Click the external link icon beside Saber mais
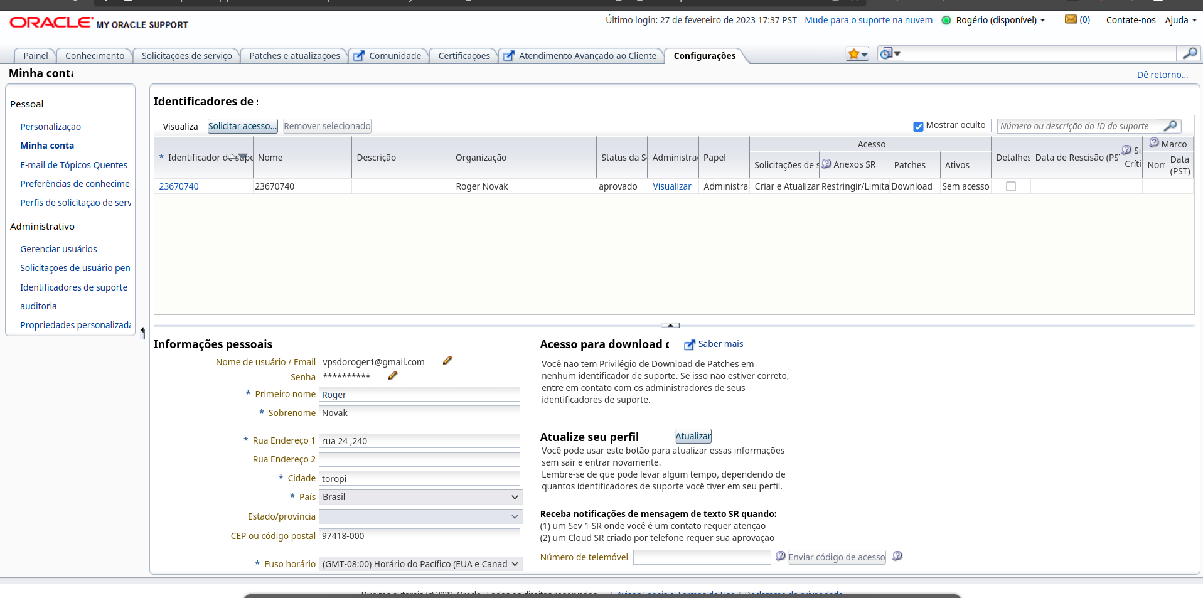 [689, 344]
